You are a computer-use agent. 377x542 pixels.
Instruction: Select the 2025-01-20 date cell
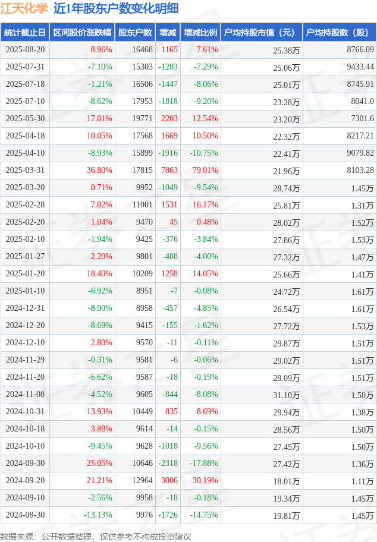25,273
